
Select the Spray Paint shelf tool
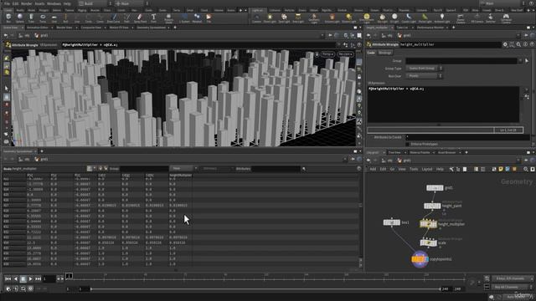140,18
